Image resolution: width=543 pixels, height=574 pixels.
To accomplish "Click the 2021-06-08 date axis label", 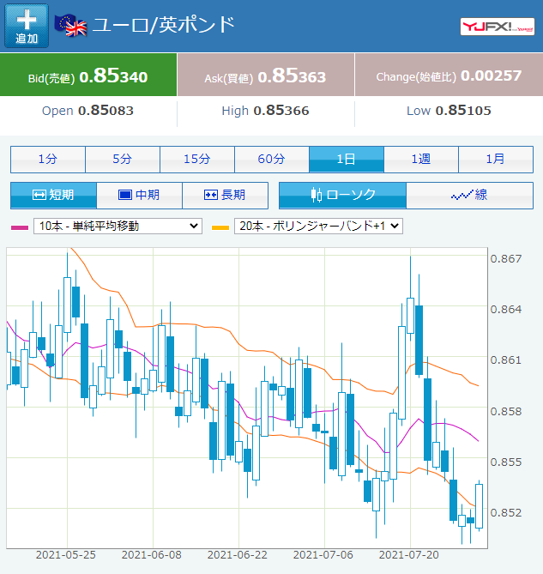I will [x=152, y=555].
